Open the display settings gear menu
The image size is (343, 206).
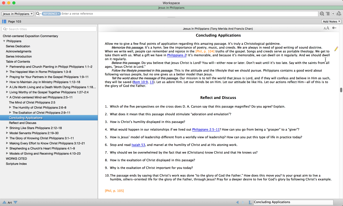[334, 28]
